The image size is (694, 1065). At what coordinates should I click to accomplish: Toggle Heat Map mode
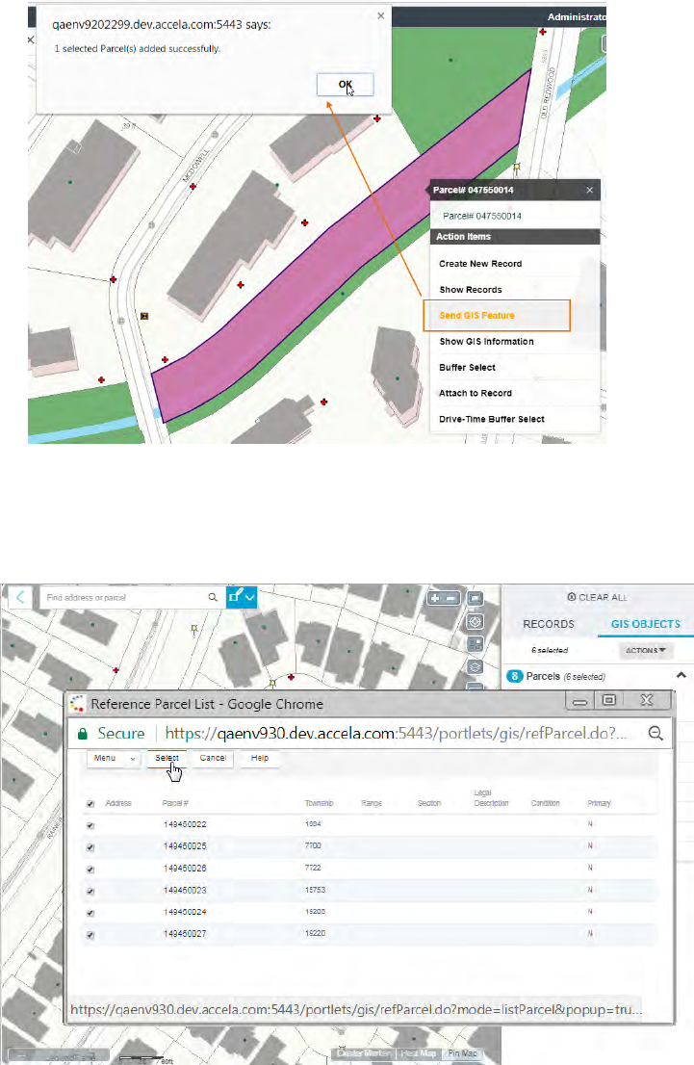(x=418, y=1052)
